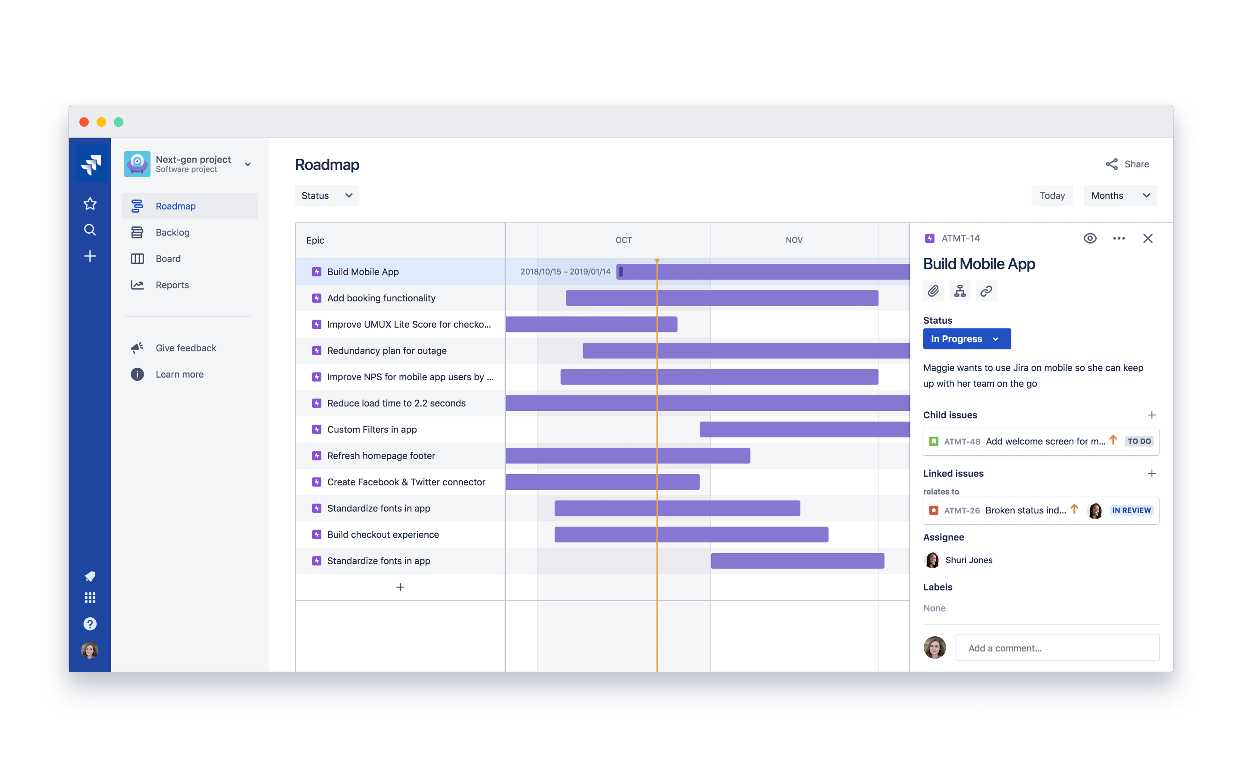Expand the Status filter dropdown

coord(326,195)
